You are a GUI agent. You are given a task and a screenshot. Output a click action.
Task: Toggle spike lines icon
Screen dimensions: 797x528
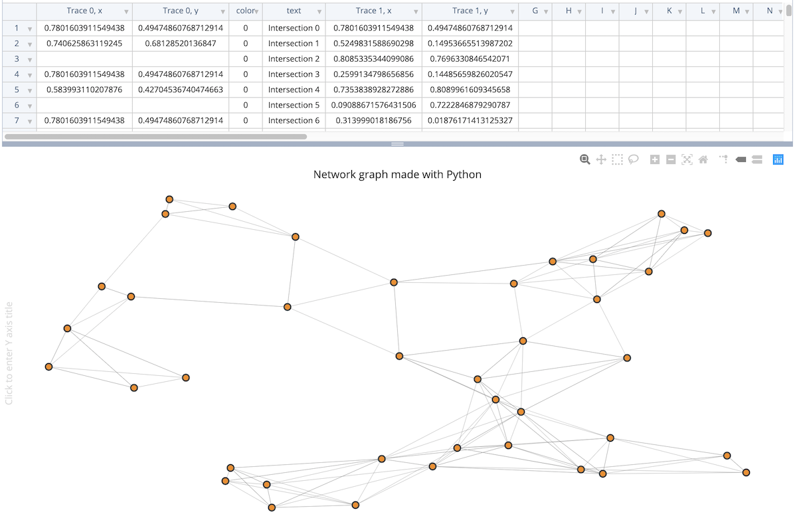[725, 159]
